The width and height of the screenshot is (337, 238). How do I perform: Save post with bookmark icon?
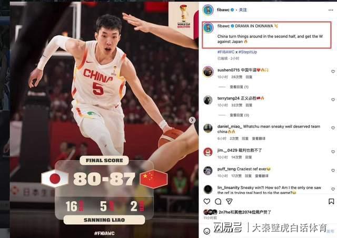pyautogui.click(x=331, y=202)
